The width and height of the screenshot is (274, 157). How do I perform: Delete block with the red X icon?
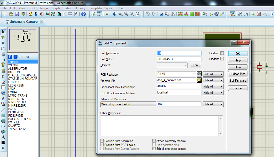[197, 14]
